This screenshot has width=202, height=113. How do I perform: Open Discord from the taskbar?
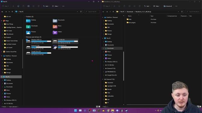[117, 110]
